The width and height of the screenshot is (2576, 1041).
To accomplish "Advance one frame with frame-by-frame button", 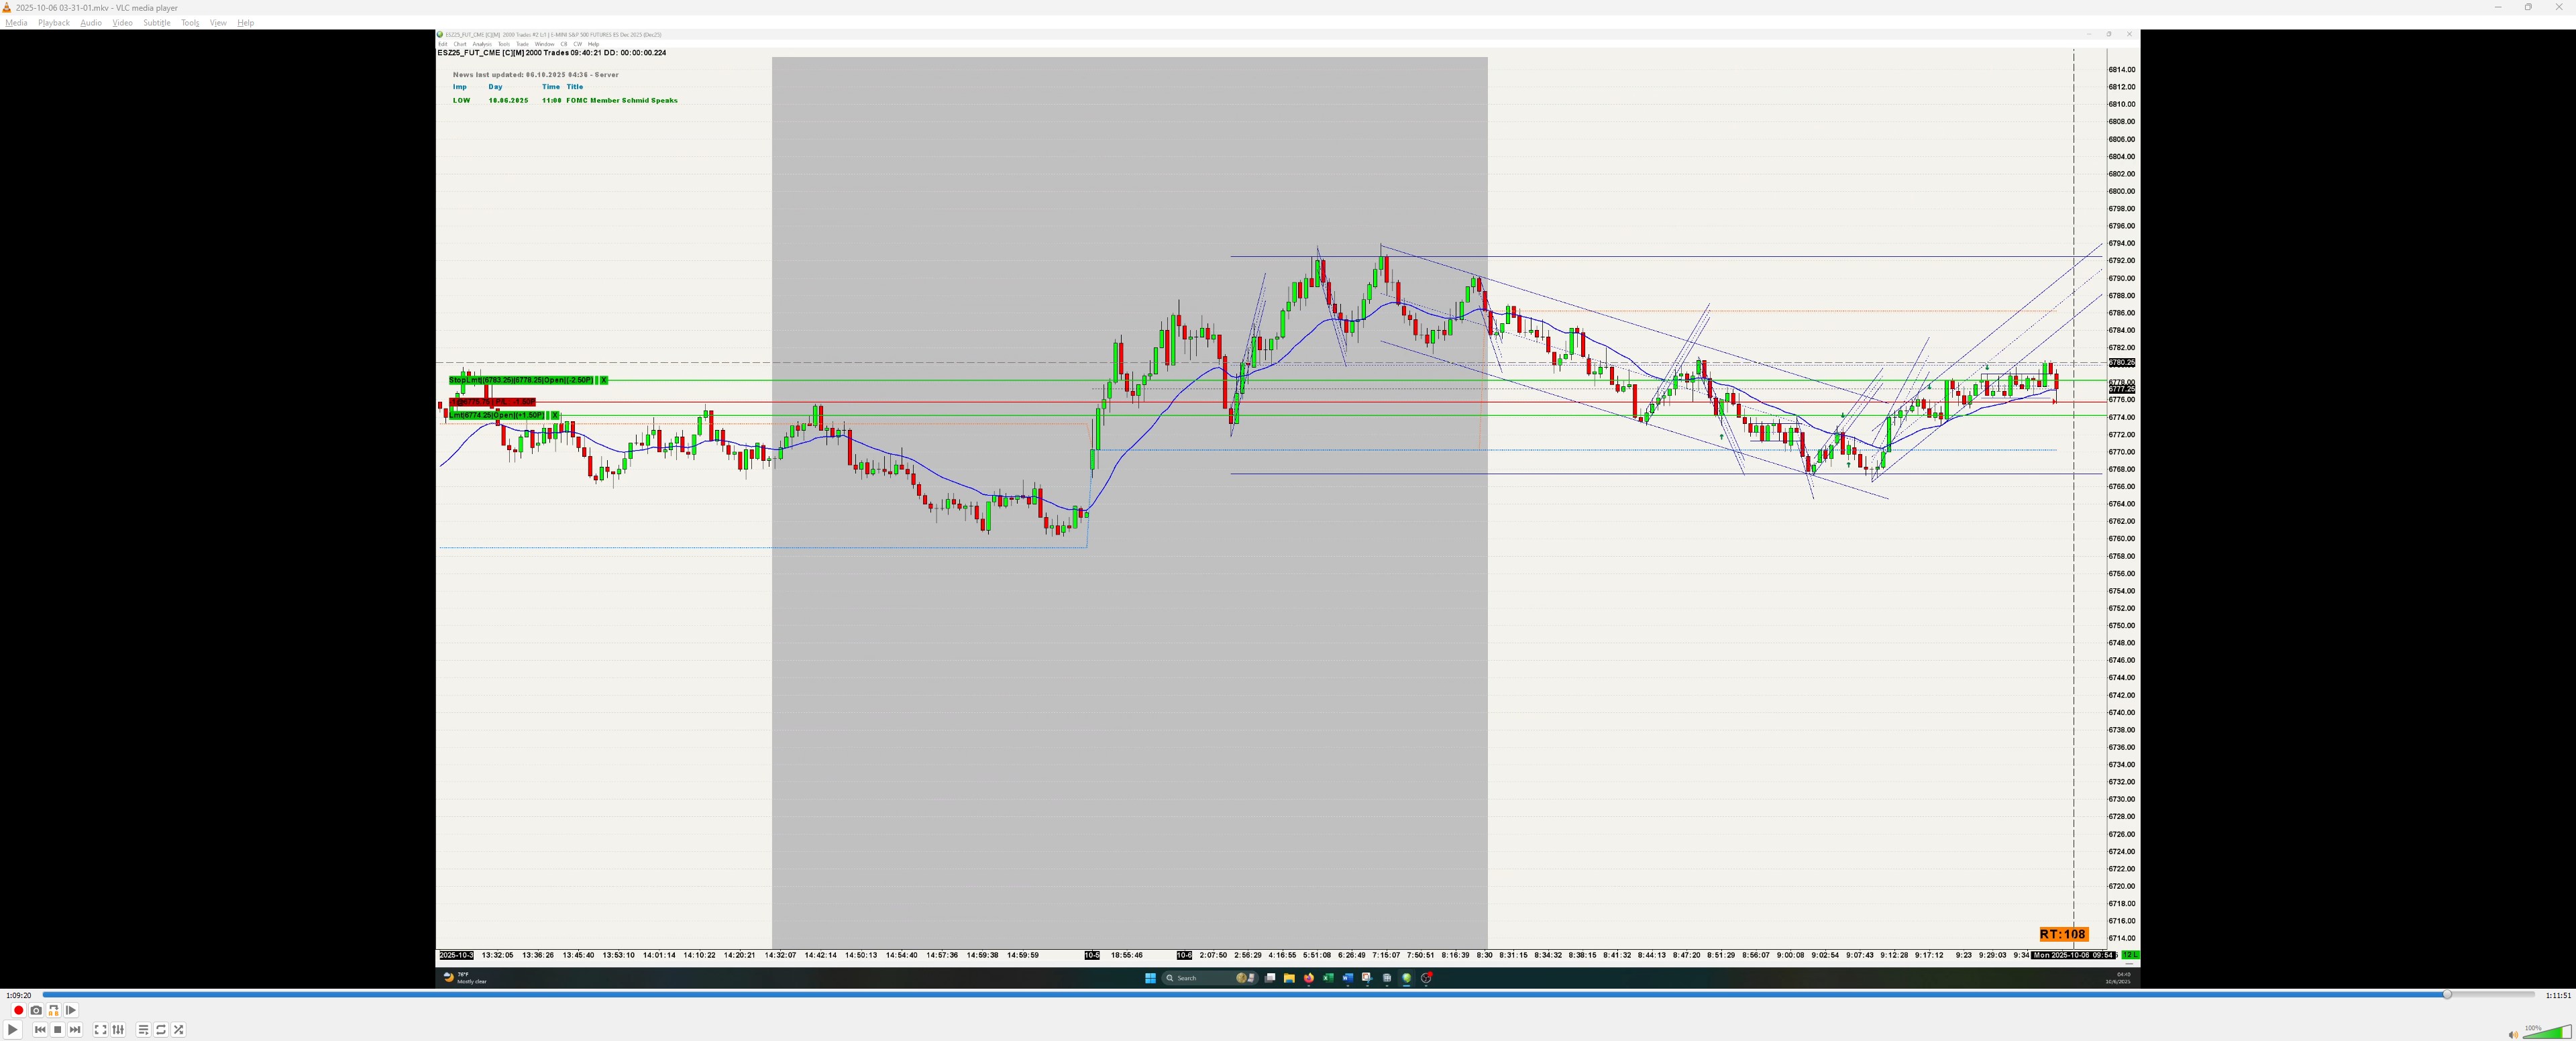I will [71, 1010].
